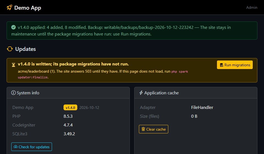Select the backup path text in the alert
Image resolution: width=264 pixels, height=154 pixels.
point(149,28)
